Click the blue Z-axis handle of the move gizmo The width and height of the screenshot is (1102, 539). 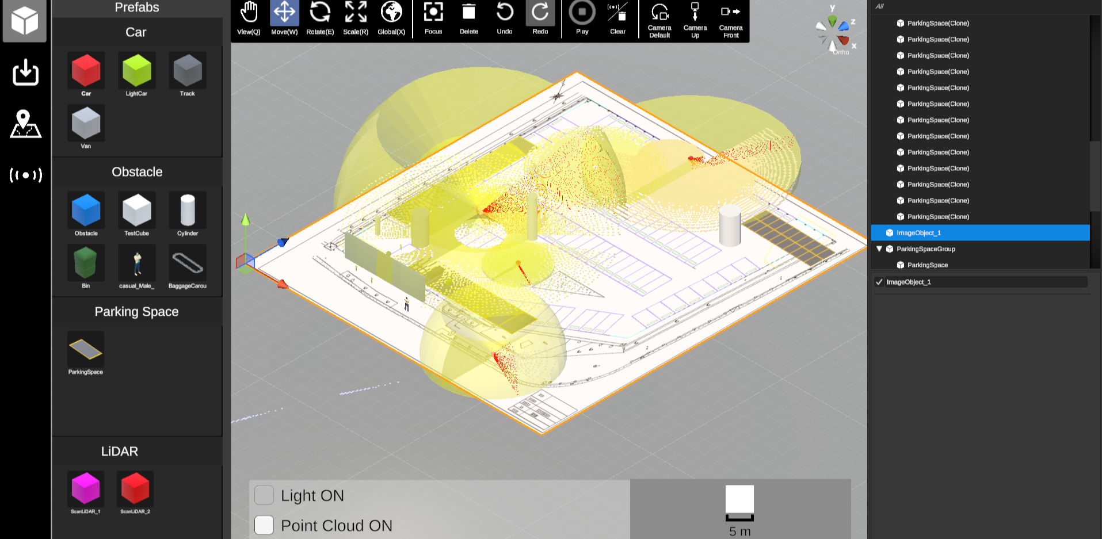(282, 243)
